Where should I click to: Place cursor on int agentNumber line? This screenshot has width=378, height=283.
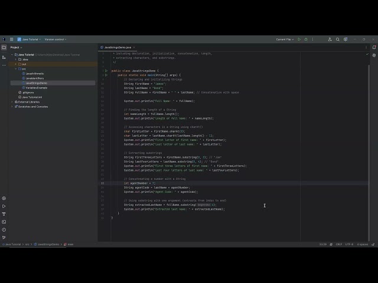click(x=139, y=183)
